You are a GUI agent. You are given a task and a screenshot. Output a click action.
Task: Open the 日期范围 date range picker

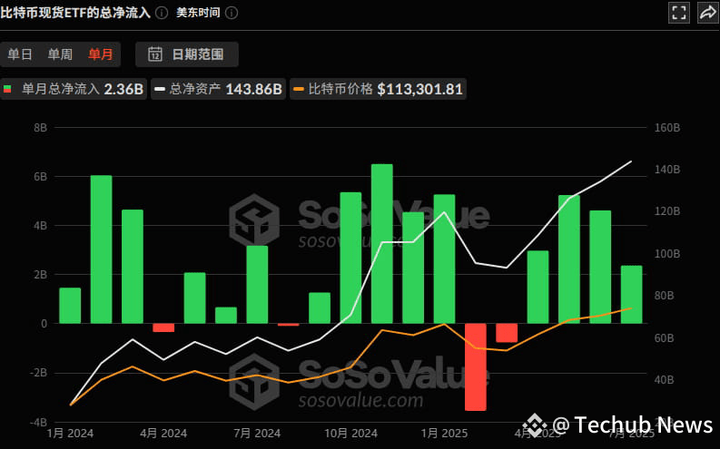pyautogui.click(x=187, y=54)
